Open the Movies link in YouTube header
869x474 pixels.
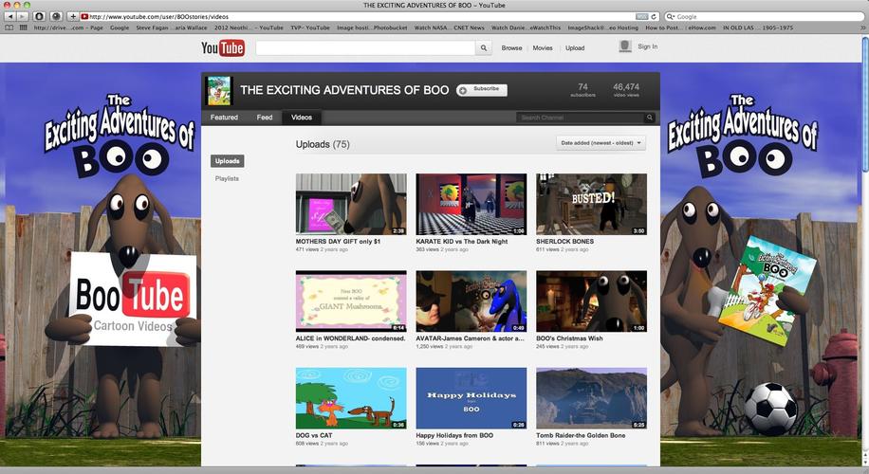543,48
